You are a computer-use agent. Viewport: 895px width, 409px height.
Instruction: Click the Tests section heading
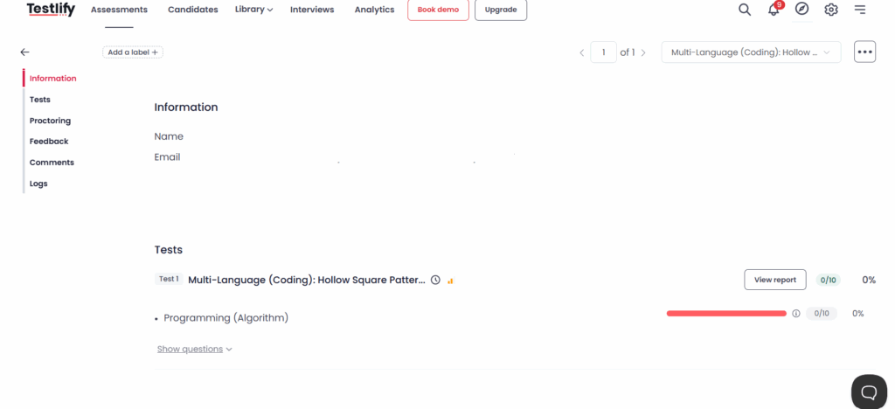tap(169, 250)
